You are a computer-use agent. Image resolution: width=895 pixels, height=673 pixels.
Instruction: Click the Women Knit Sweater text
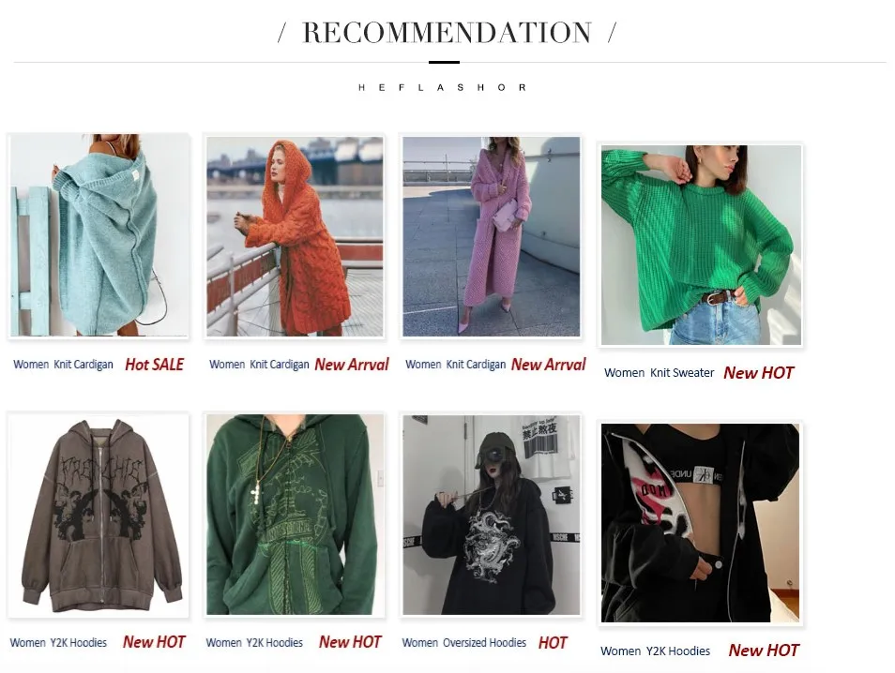(660, 373)
